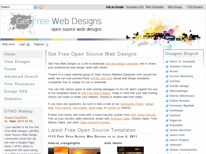Open the Cable Internet Providers link
The height and width of the screenshot is (154, 206).
coord(95,122)
